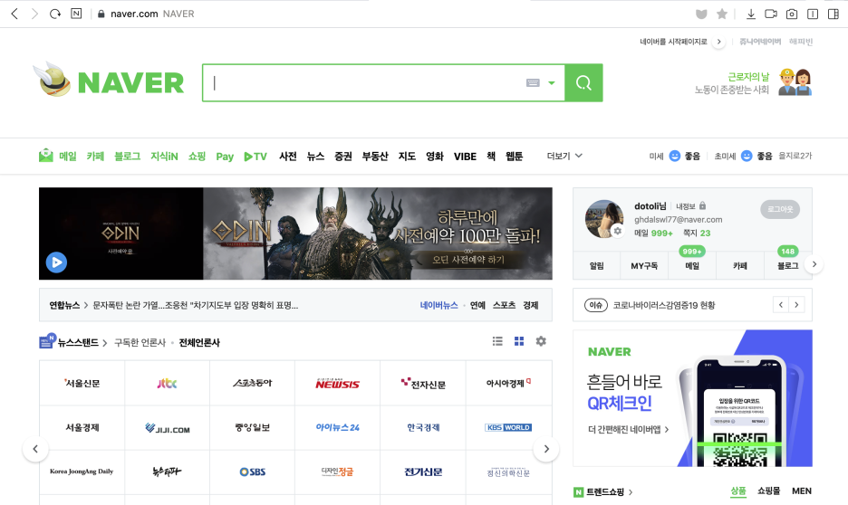Open TV in the service menu
Image resolution: width=848 pixels, height=505 pixels.
click(x=255, y=157)
